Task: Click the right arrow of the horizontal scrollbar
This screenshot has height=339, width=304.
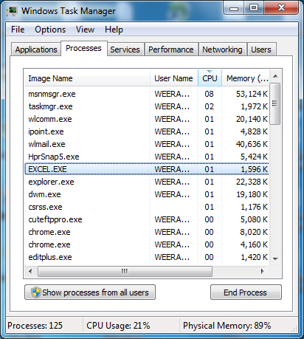Action: [x=262, y=271]
